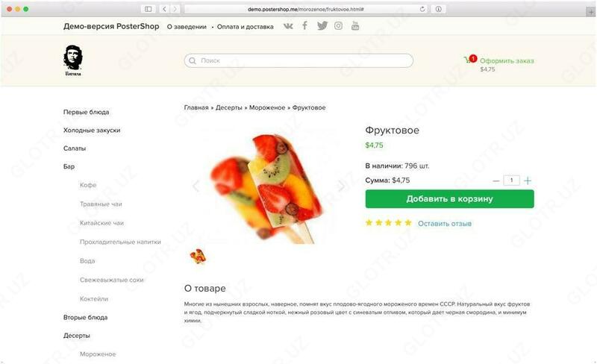Open the Twitter social icon
Image resolution: width=597 pixels, height=364 pixels.
pos(322,26)
